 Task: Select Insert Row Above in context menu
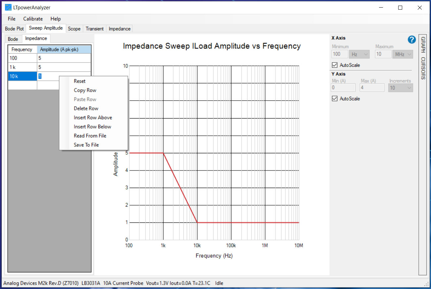click(x=93, y=118)
